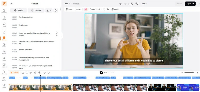The image size is (200, 92).
Task: Click the split-in-half icon in timeline toolbar
Action: (x=27, y=73)
